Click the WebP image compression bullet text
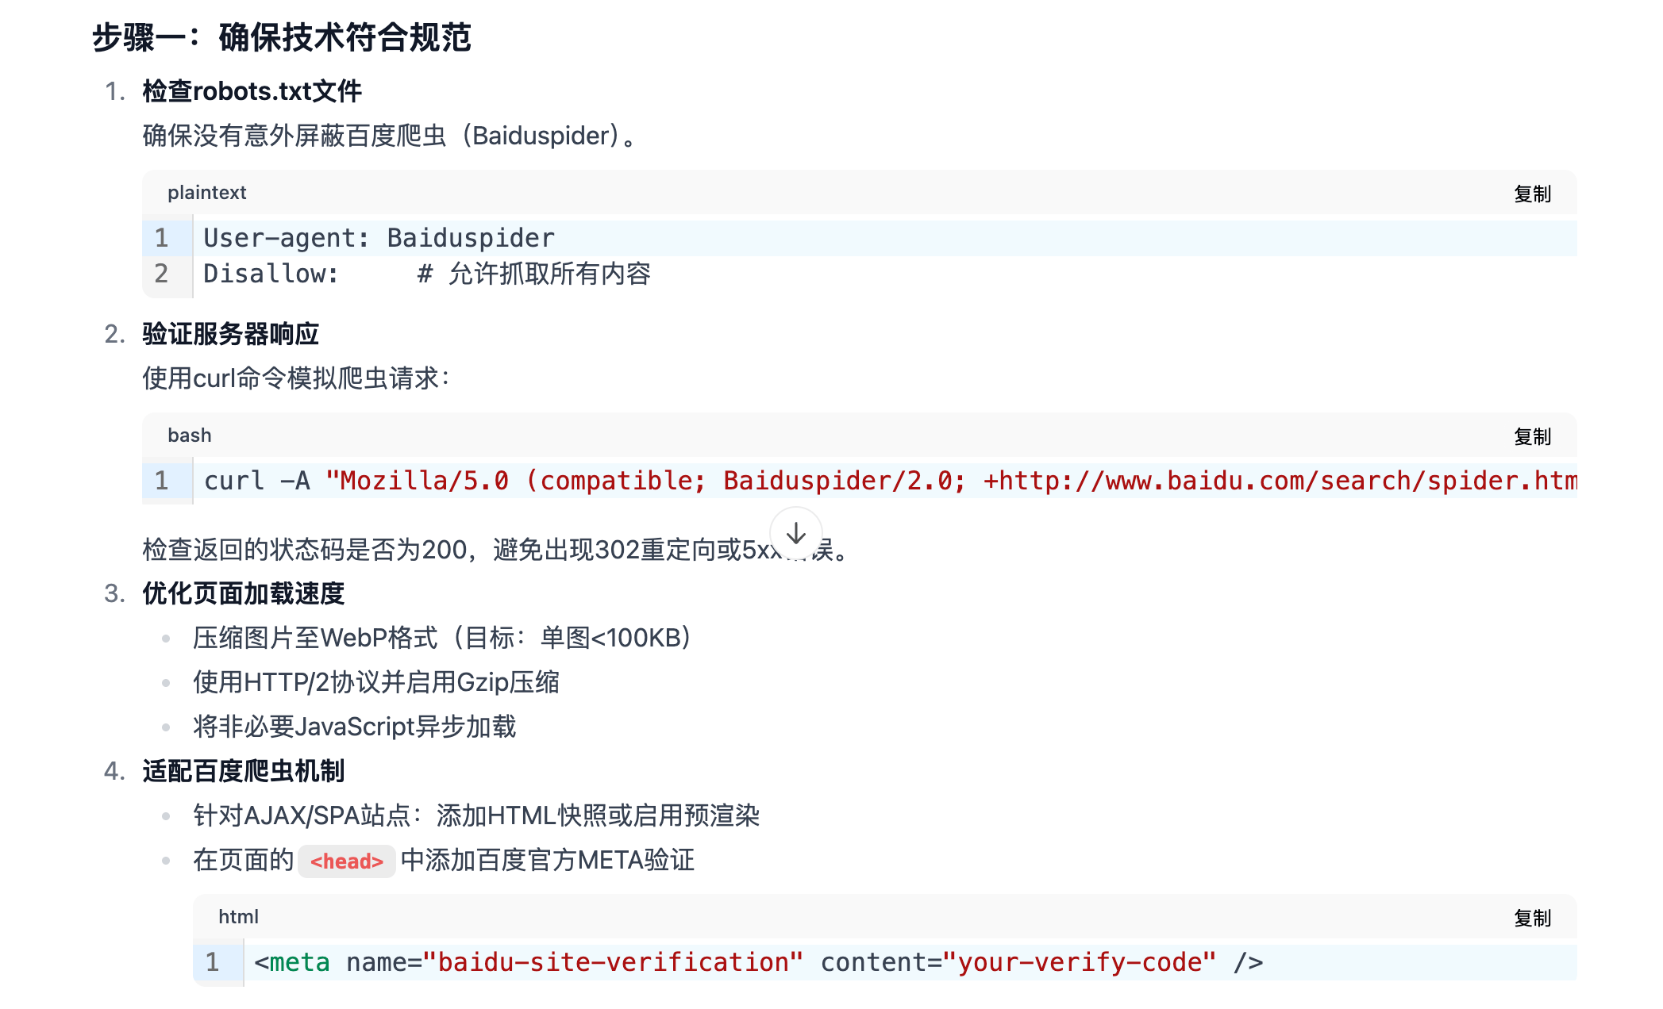 pos(442,638)
